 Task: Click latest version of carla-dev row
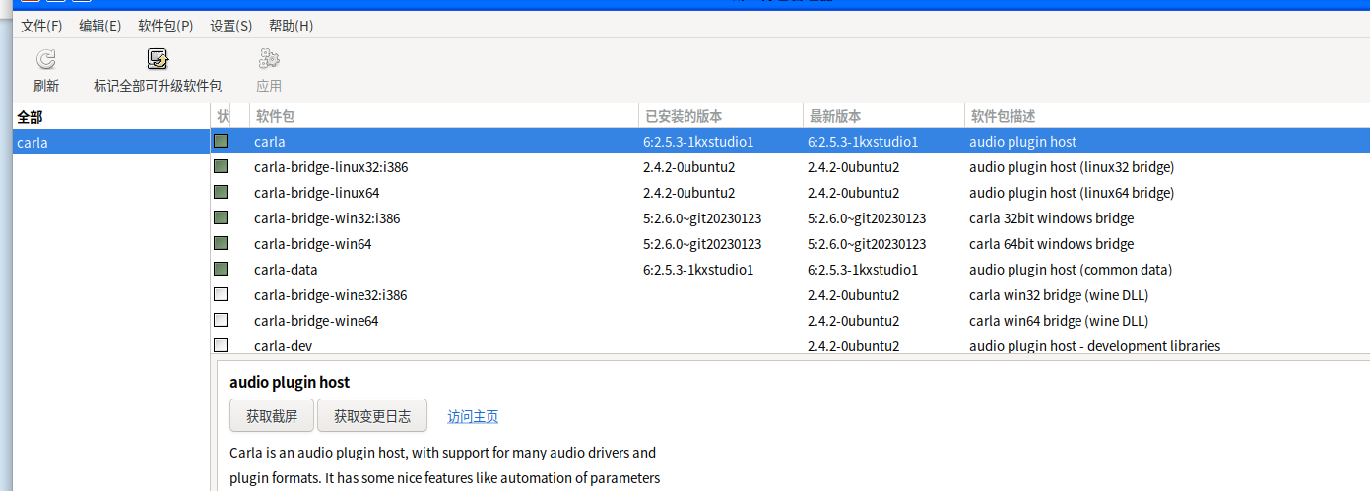click(854, 346)
